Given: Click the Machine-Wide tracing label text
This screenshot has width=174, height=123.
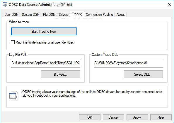Looking at the screenshot, I should pyautogui.click(x=45, y=42).
